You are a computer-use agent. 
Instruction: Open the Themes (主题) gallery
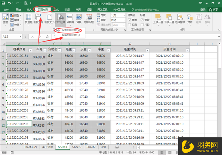point(6,20)
